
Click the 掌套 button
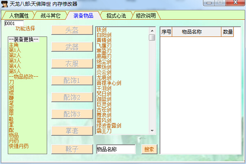pyautogui.click(x=72, y=131)
